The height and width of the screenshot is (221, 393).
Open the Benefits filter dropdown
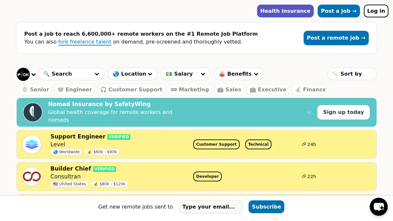[x=239, y=74]
